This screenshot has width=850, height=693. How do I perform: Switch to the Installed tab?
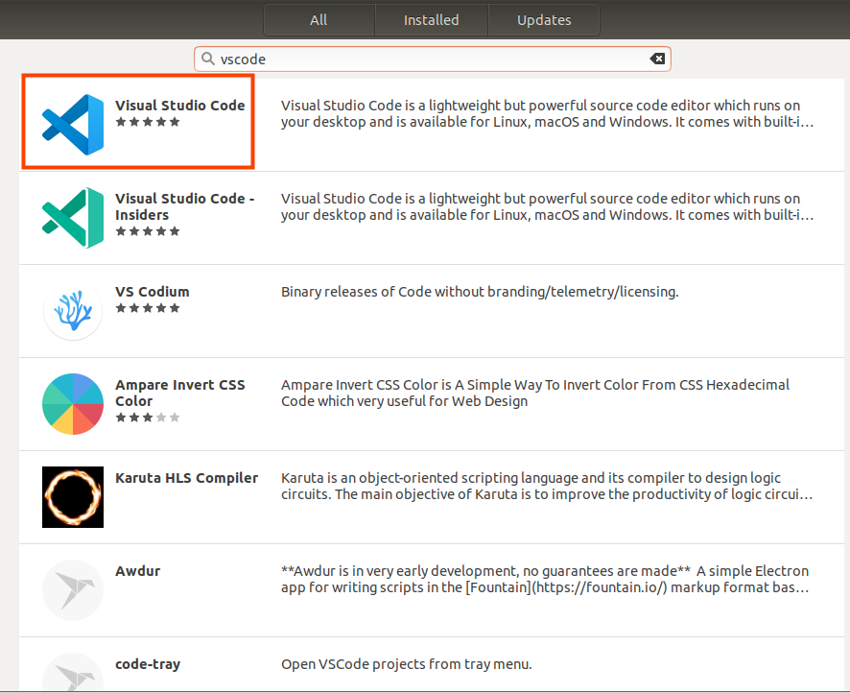pos(431,20)
